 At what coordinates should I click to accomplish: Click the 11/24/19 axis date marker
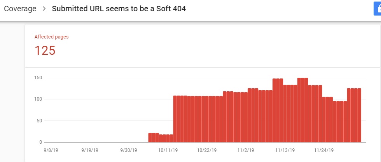coord(323,150)
